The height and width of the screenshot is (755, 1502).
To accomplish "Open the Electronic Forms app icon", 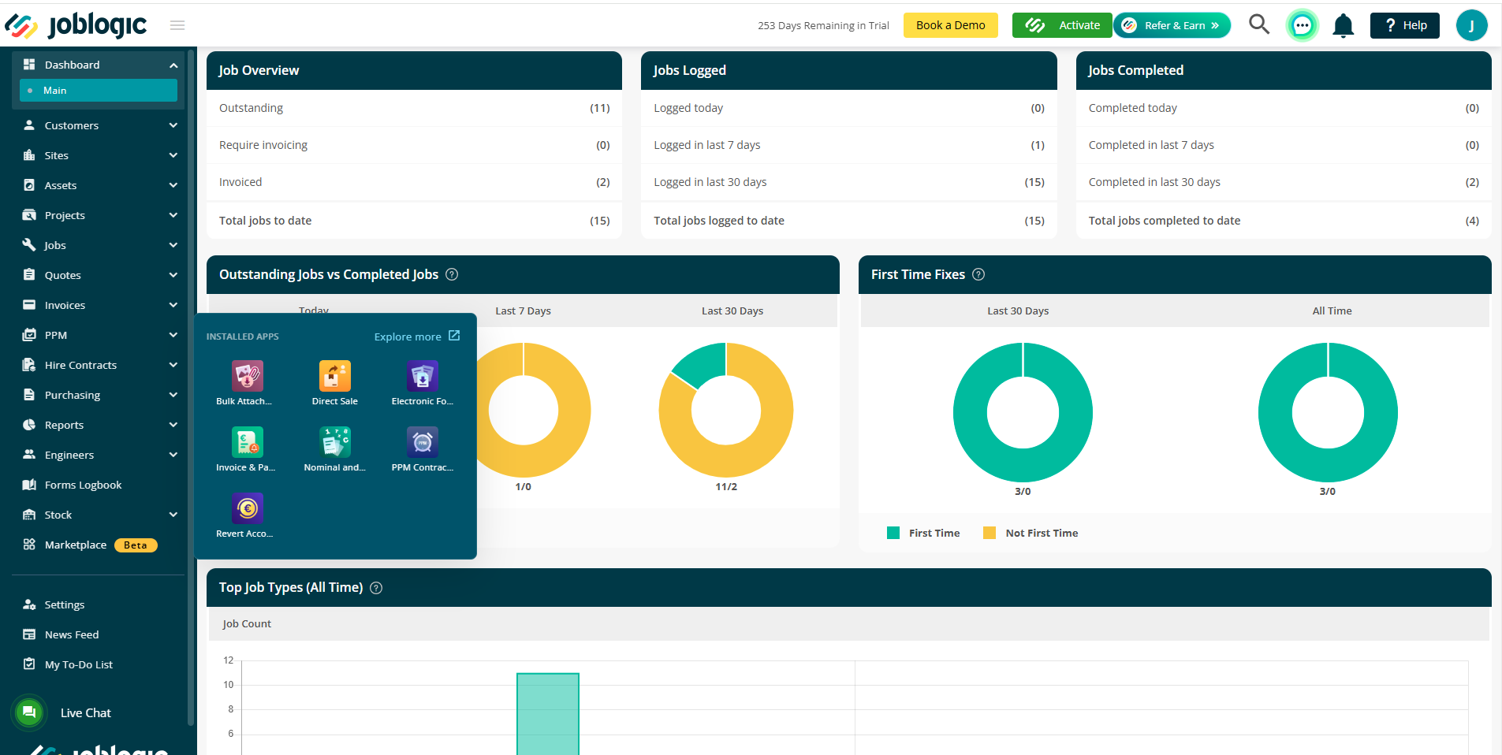I will click(x=422, y=376).
